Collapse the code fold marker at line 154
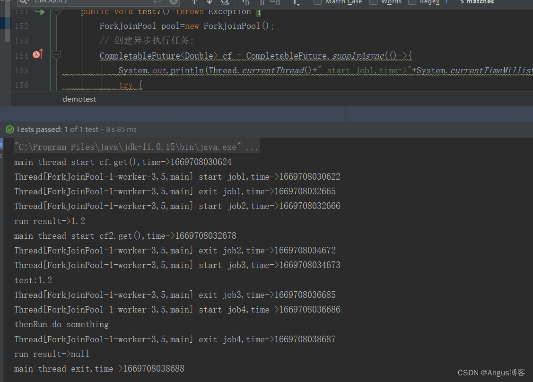This screenshot has height=382, width=533. tap(56, 55)
